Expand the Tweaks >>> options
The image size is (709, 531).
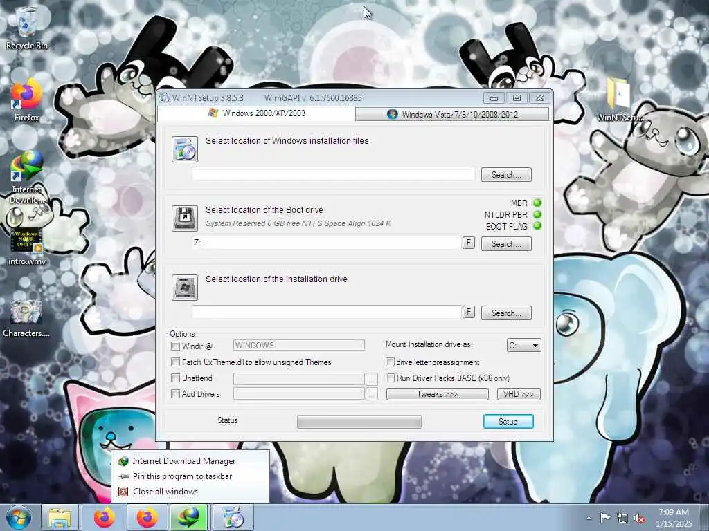pos(438,394)
